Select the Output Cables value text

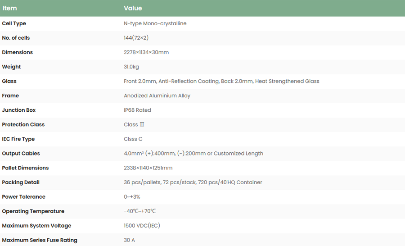(193, 153)
